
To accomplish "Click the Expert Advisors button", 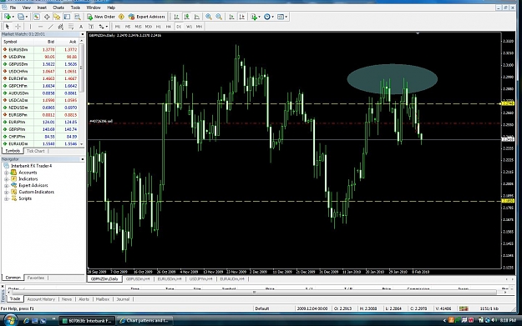I will tap(147, 17).
